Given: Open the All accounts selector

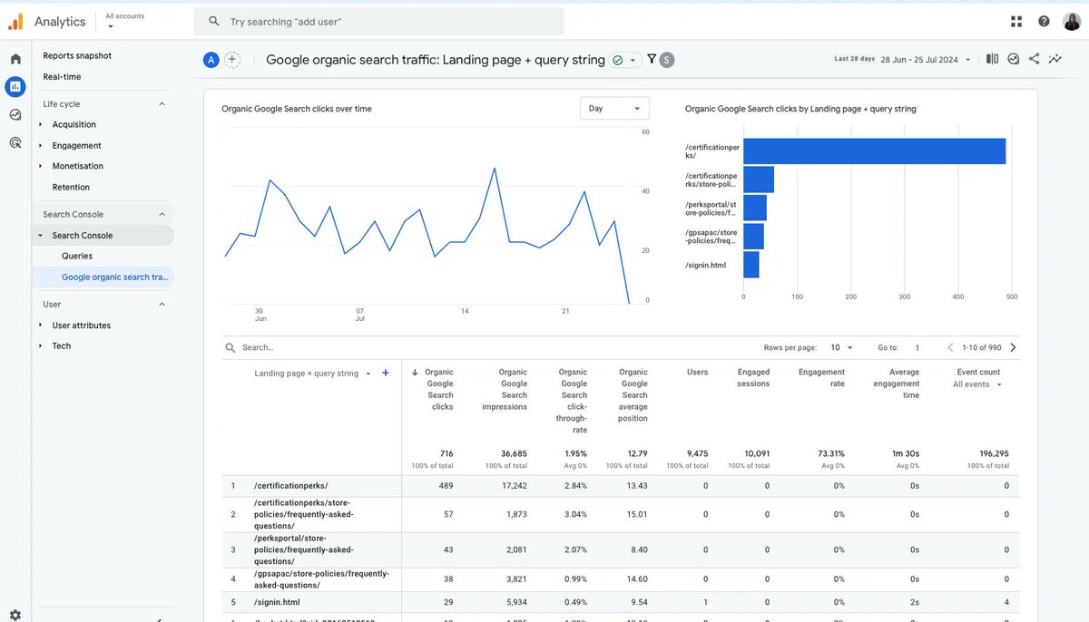Looking at the screenshot, I should (124, 21).
